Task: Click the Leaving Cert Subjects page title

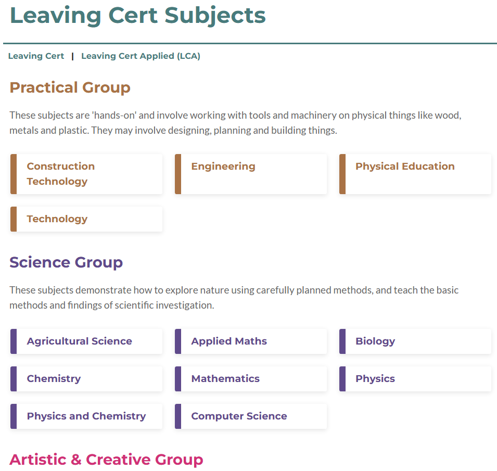Action: pyautogui.click(x=138, y=16)
